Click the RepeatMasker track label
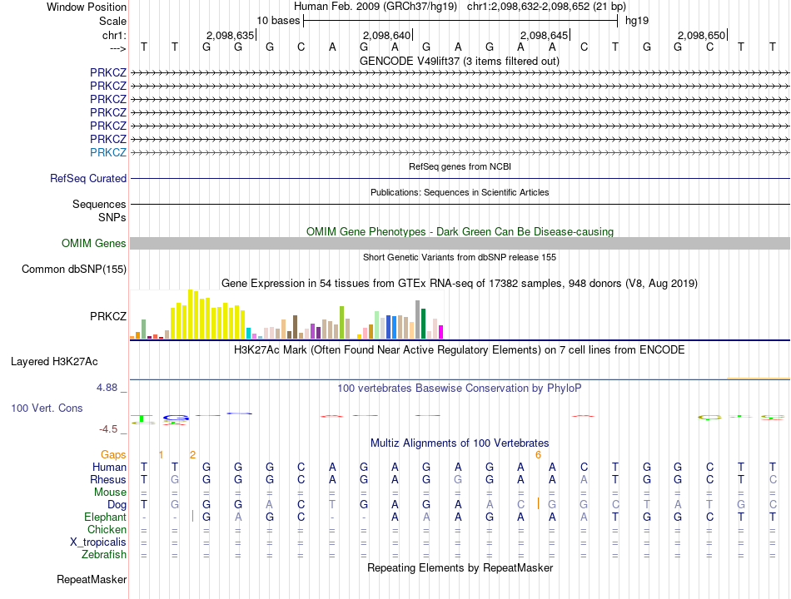791x599 pixels. 92,579
